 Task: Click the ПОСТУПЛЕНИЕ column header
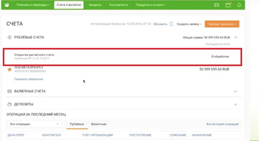point(140,135)
